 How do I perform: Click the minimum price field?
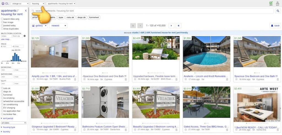7,46
